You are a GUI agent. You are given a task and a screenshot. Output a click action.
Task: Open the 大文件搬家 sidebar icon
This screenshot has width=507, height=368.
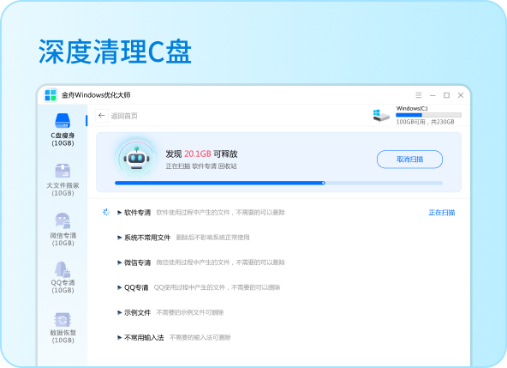[63, 171]
